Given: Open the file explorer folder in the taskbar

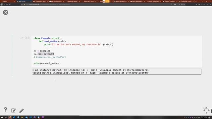Looking at the screenshot, I should [x=22, y=117].
